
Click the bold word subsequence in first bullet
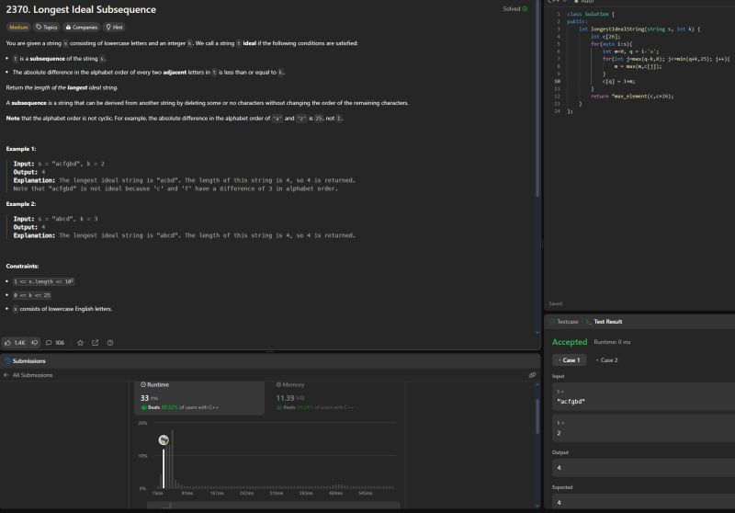tap(48, 59)
